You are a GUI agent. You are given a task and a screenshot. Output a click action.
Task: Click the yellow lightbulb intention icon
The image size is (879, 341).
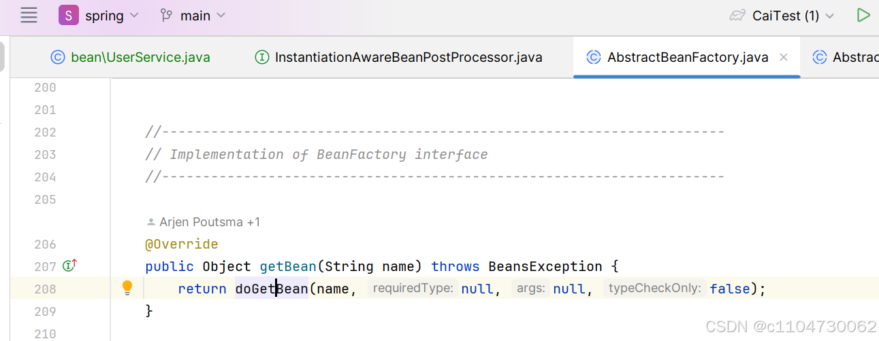point(127,288)
